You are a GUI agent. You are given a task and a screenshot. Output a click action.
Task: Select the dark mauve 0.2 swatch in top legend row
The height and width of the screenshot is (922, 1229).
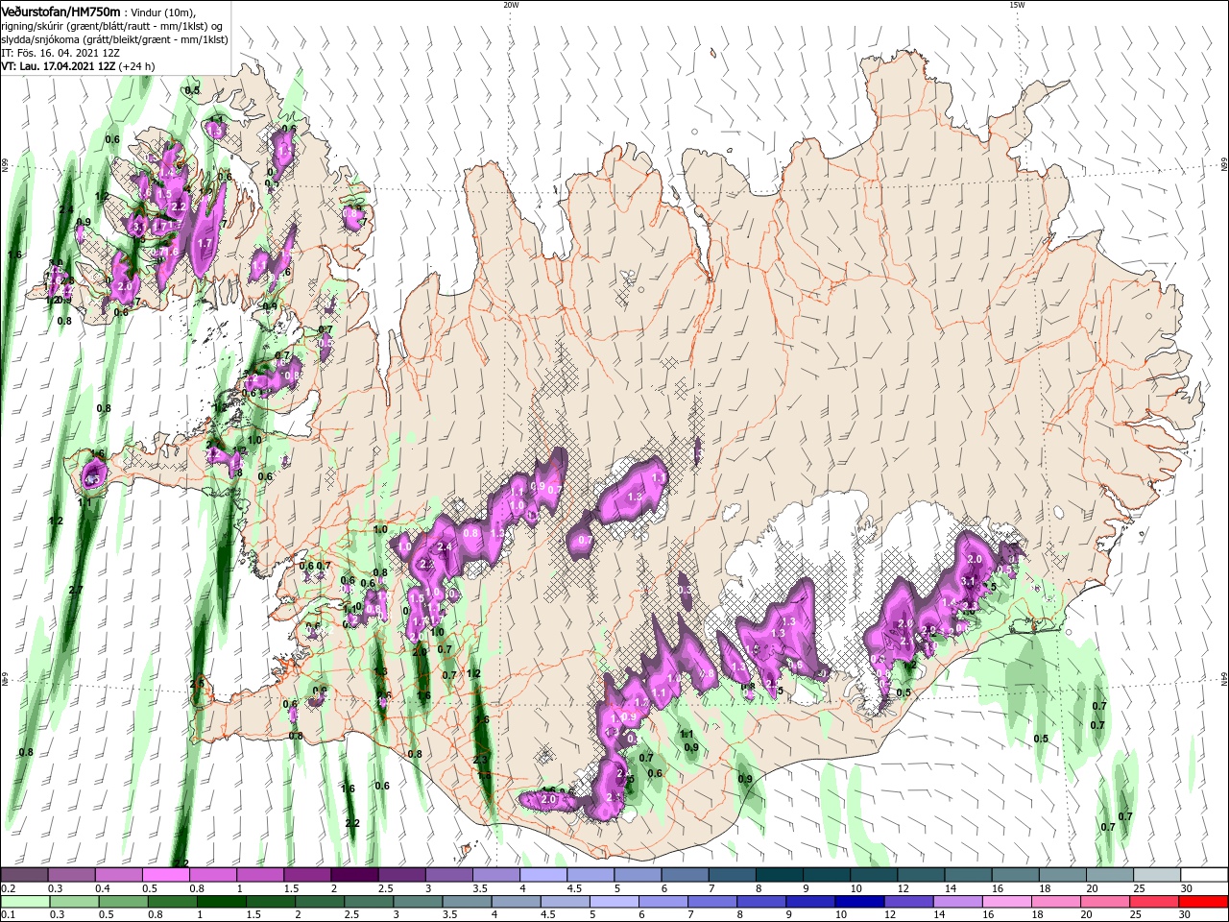23,875
